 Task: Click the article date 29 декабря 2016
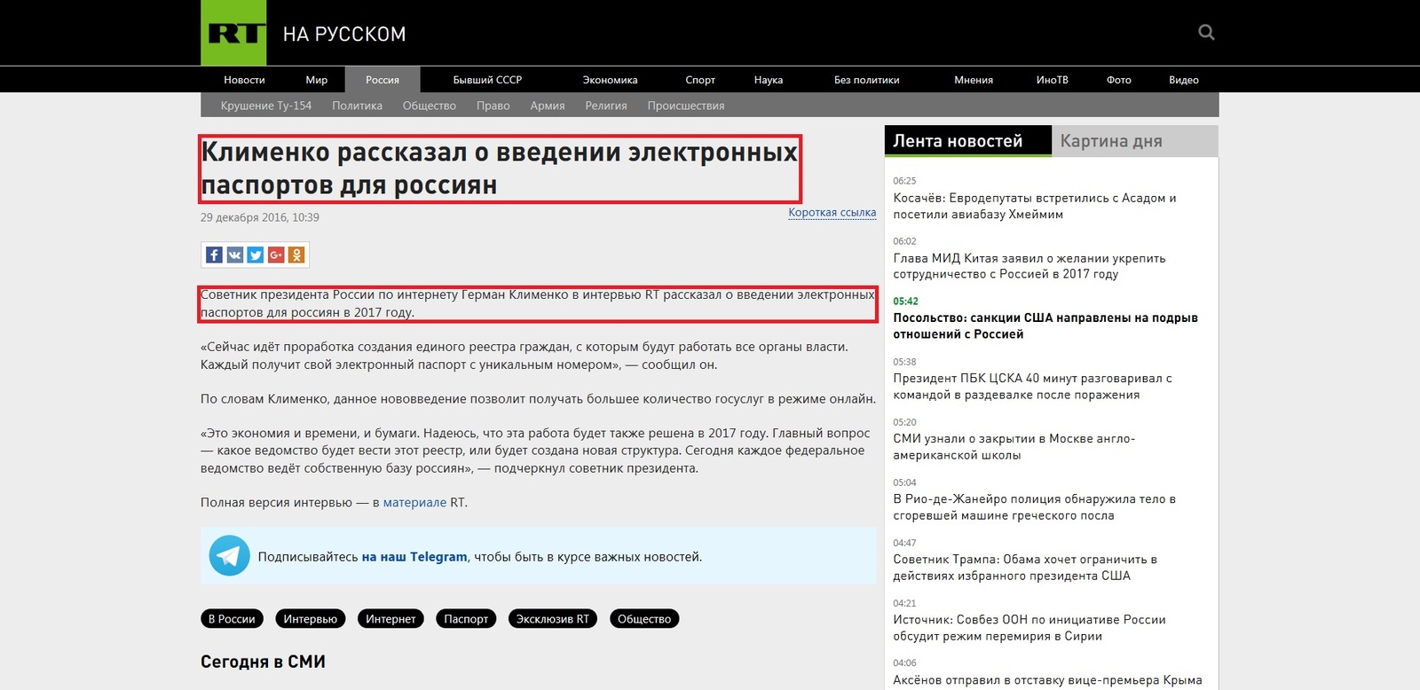click(x=260, y=217)
